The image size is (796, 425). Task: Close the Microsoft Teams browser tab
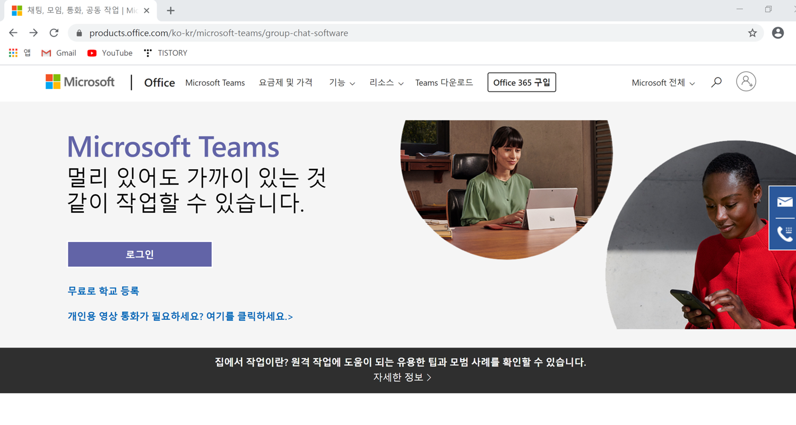click(146, 11)
